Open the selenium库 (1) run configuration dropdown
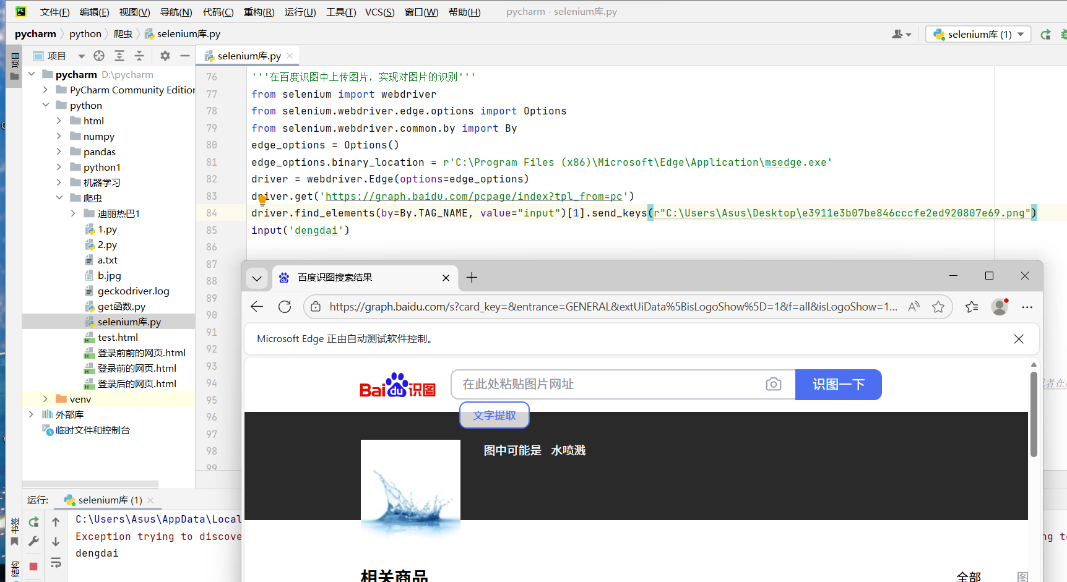This screenshot has height=582, width=1067. [978, 35]
